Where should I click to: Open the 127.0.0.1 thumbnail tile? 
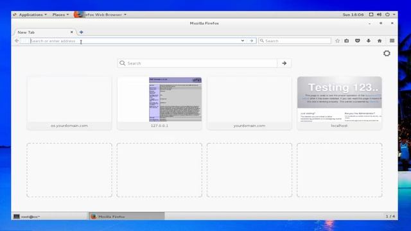point(159,103)
